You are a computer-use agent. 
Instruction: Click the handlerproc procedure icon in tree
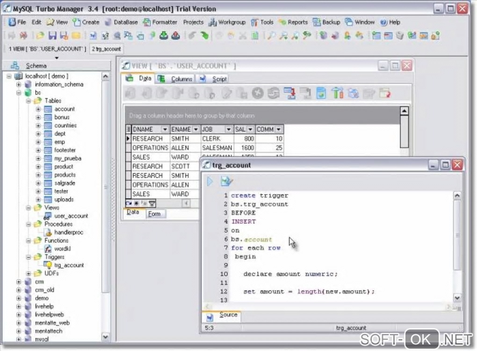point(48,232)
